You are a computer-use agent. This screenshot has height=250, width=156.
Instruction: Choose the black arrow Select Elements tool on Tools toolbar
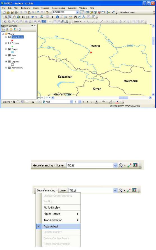[52, 17]
